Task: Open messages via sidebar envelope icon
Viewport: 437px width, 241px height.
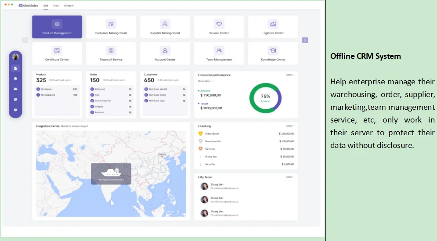Action: point(15,89)
